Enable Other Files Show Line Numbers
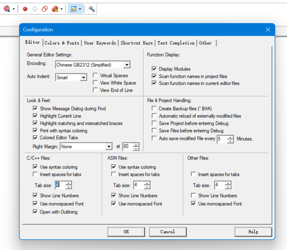 (194, 195)
